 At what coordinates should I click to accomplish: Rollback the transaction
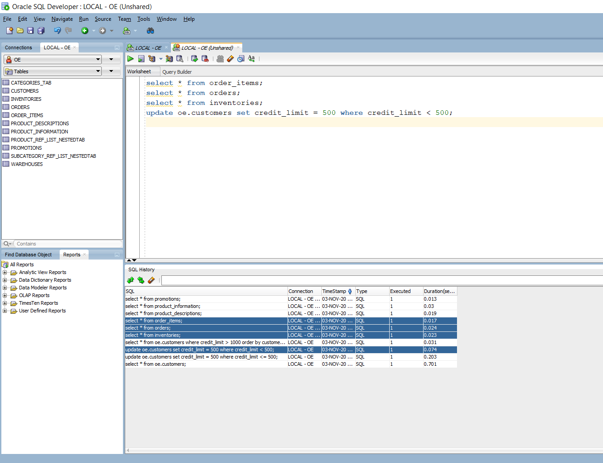tap(205, 59)
